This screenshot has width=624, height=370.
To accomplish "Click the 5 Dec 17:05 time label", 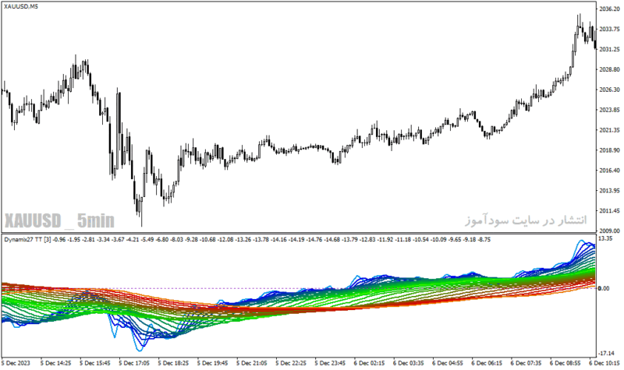I will (x=134, y=363).
